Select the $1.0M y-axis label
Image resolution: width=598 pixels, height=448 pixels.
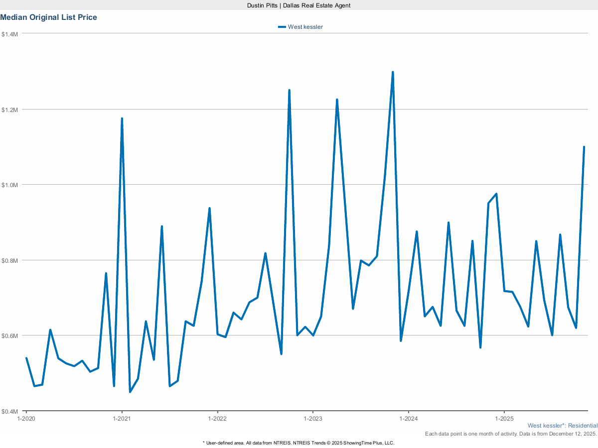(x=9, y=185)
